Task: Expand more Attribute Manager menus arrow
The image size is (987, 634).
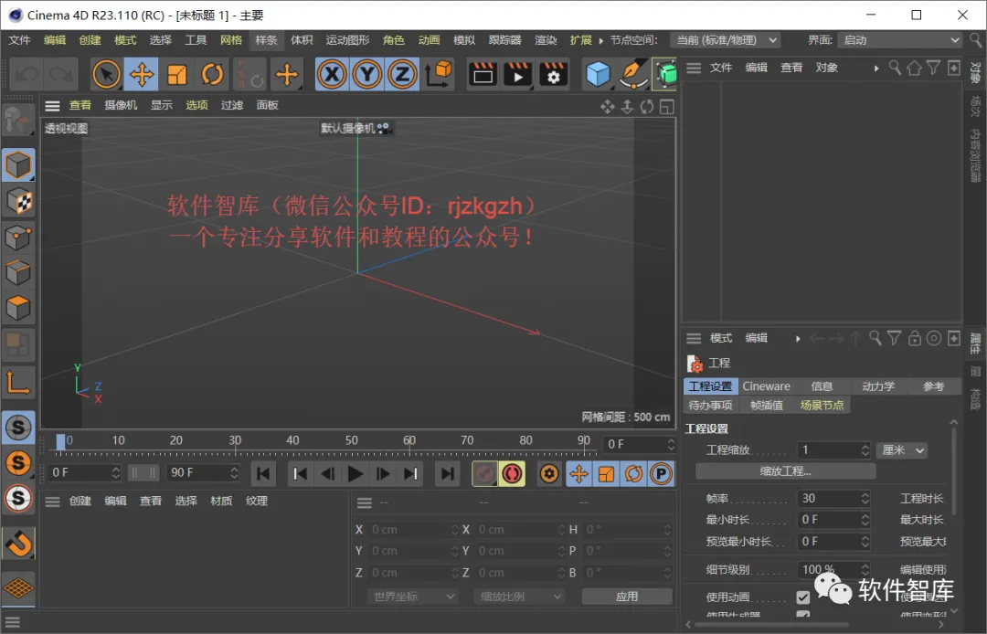Action: pyautogui.click(x=798, y=338)
